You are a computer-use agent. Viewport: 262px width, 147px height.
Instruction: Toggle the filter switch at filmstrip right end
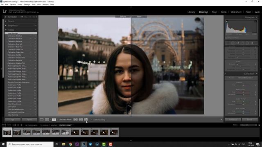pos(259,125)
